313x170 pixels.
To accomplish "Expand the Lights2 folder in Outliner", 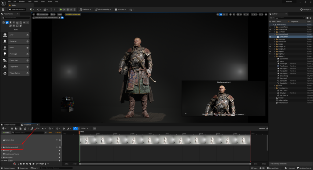I will tap(275, 51).
